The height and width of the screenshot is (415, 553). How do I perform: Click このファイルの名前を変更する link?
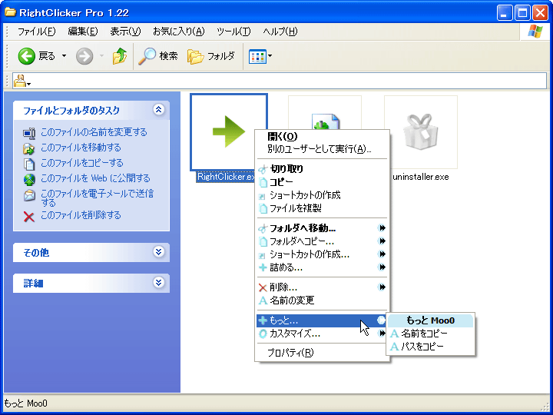click(x=94, y=132)
